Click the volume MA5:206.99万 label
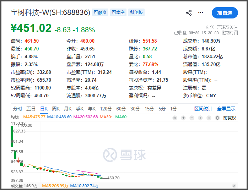The height and width of the screenshot is (190, 248). 55,186
